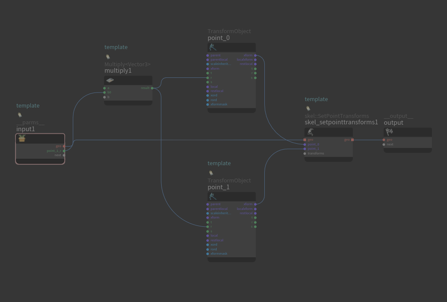Click the template tag icon above point_1
447x302 pixels.
[211, 173]
